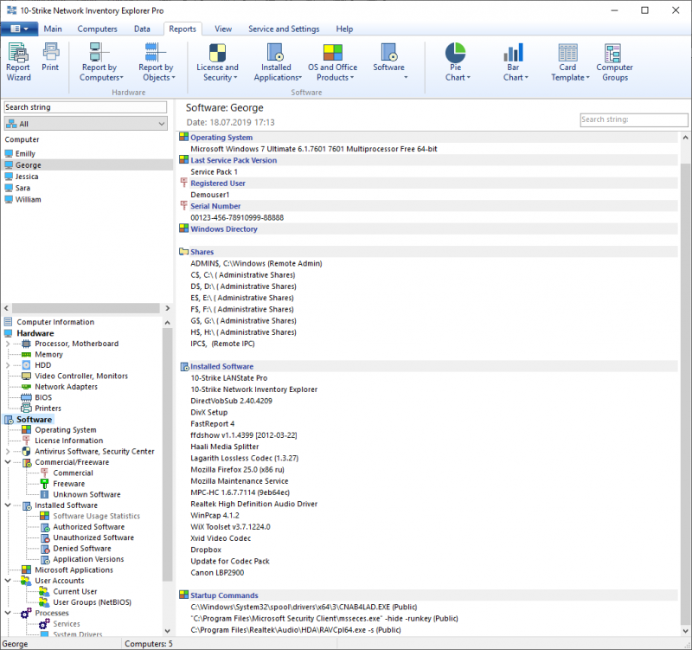Screen dimensions: 692x650
Task: Collapse User Accounts node
Action: coord(8,581)
